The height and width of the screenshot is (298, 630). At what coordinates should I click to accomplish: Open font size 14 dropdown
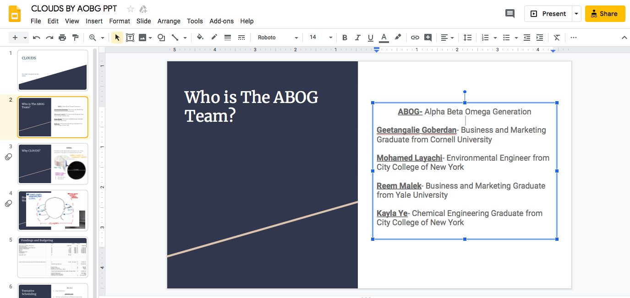coord(321,38)
